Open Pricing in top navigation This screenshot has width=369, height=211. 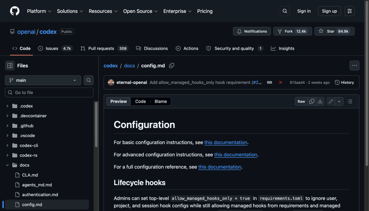pyautogui.click(x=205, y=11)
